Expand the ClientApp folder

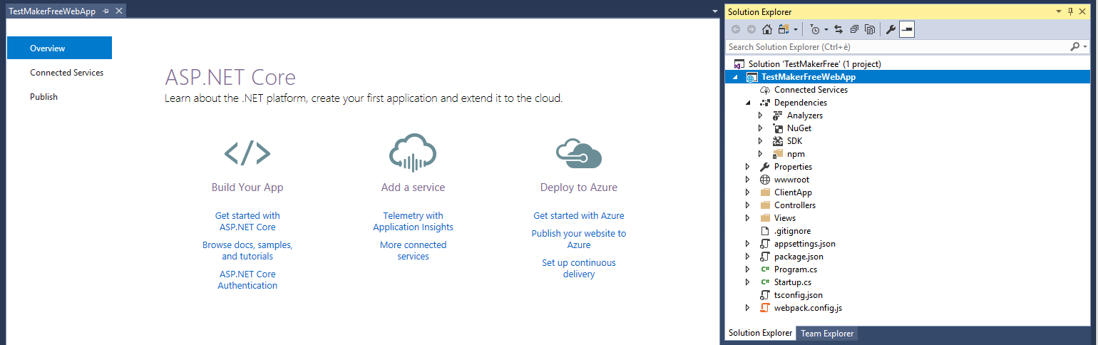click(748, 192)
